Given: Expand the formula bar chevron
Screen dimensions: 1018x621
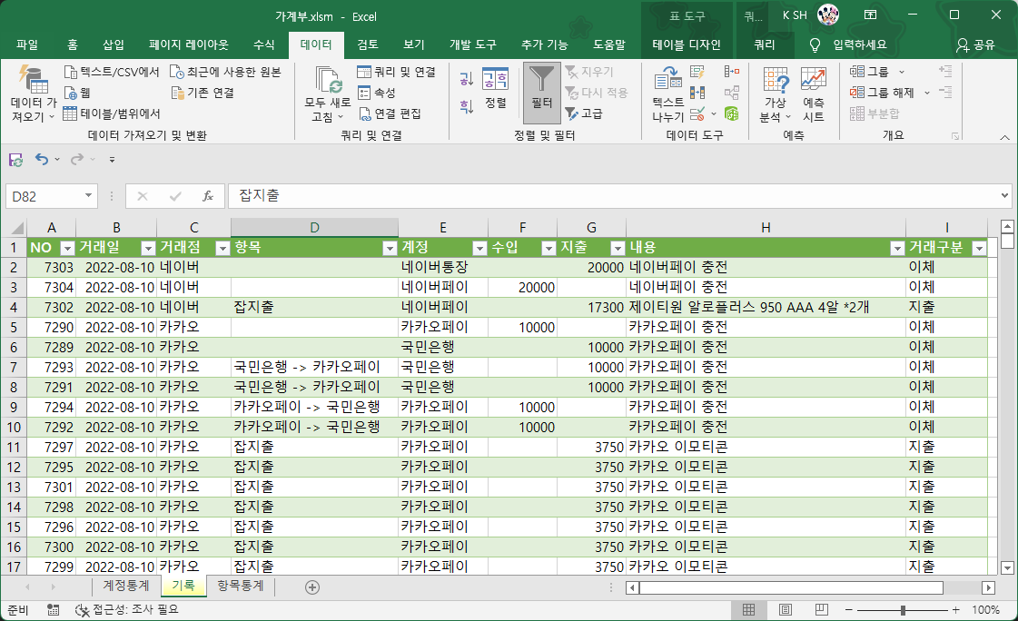Looking at the screenshot, I should 1004,195.
